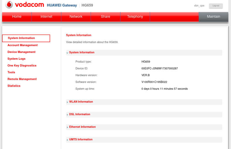Open Device Management in the sidebar
231x149 pixels.
click(x=21, y=52)
